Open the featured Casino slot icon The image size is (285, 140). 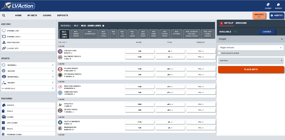[3, 117]
